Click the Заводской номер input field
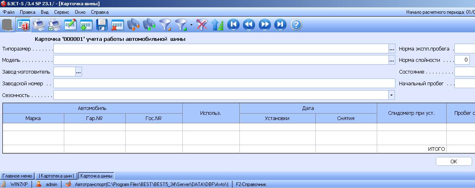The height and width of the screenshot is (188, 475). point(224,84)
